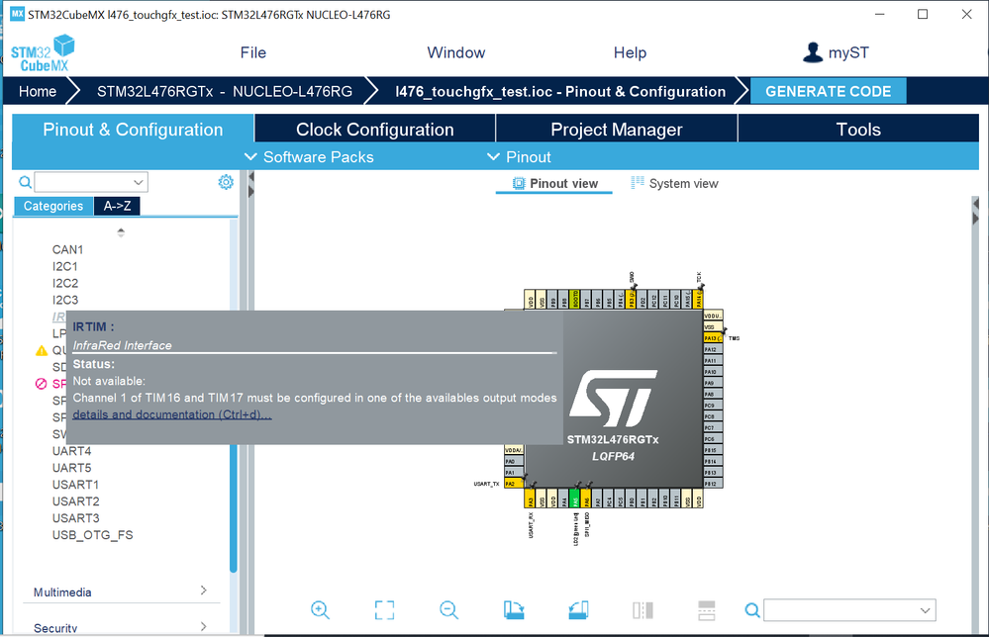989x637 pixels.
Task: Select yellow pin PA3 on the chip bottom
Action: point(530,498)
